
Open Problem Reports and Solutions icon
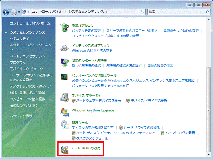click(x=65, y=63)
